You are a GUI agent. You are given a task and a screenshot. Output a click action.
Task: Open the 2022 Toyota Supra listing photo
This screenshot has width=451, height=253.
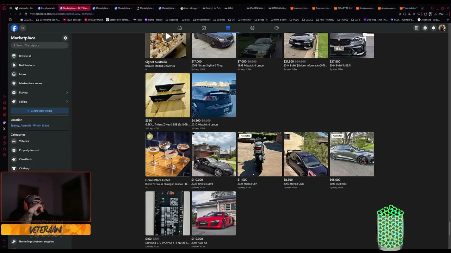[214, 154]
